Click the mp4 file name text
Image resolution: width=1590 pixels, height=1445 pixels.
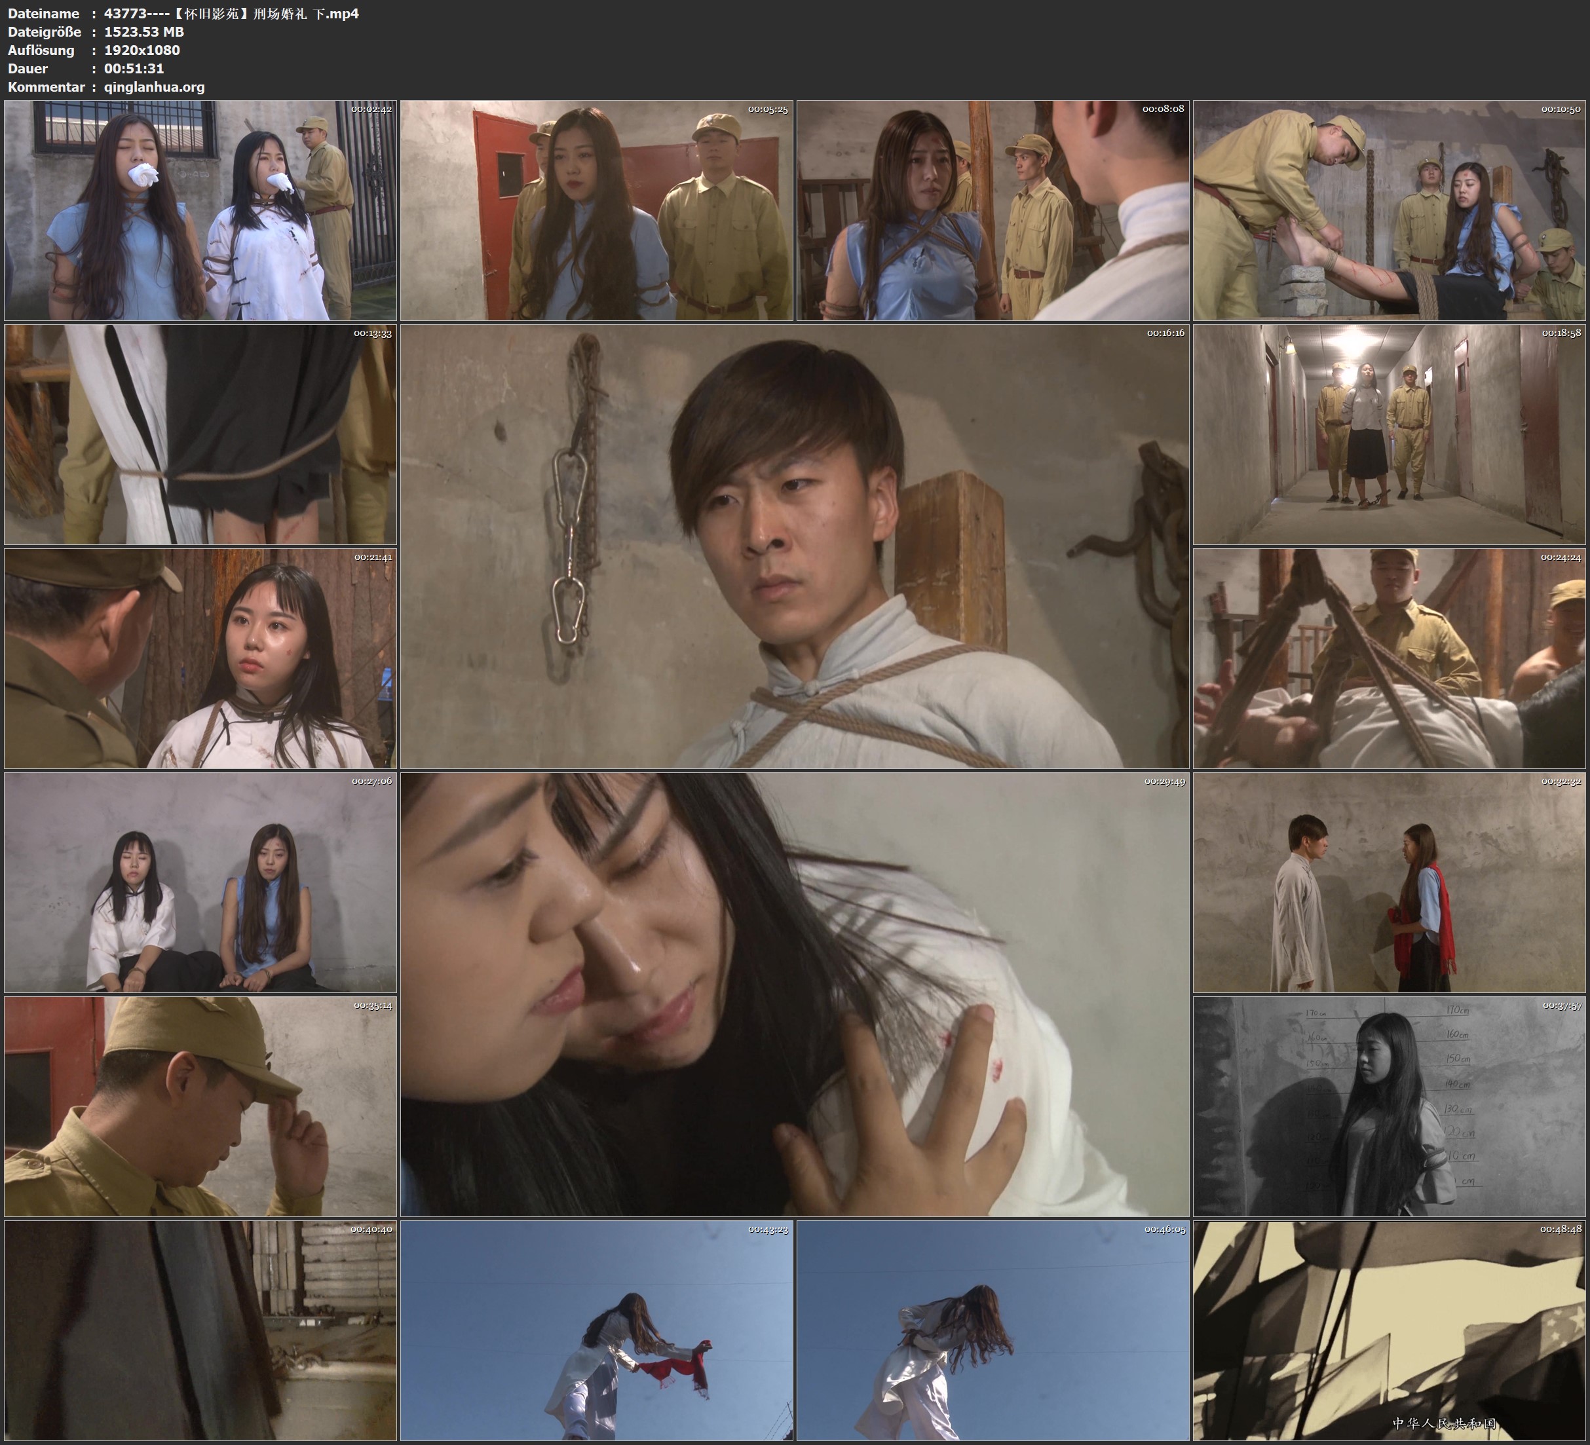tap(231, 13)
